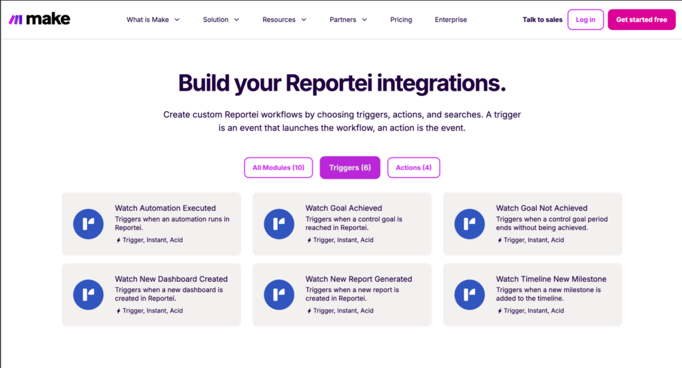Click 'Trigger, Instant, Acid' under Watch New Report Generated
682x368 pixels.
[x=343, y=311]
